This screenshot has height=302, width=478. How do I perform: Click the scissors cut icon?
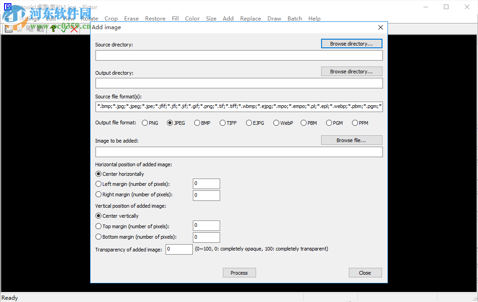coord(20,29)
